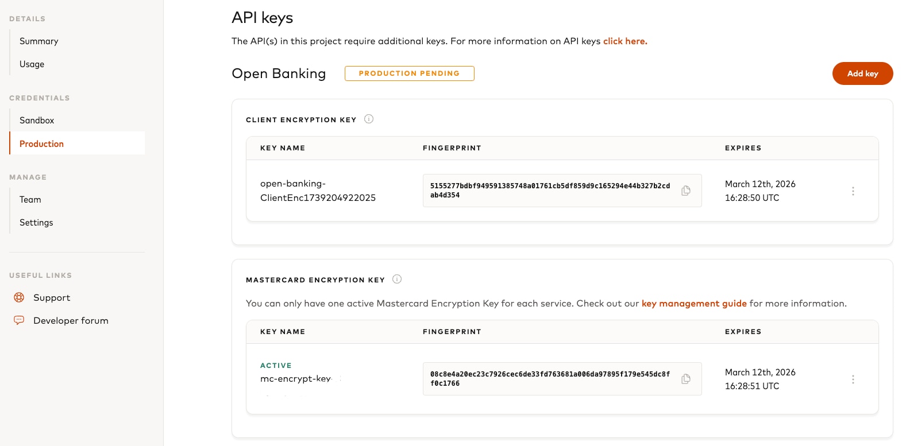Click the Developer forum chat icon

pyautogui.click(x=19, y=320)
